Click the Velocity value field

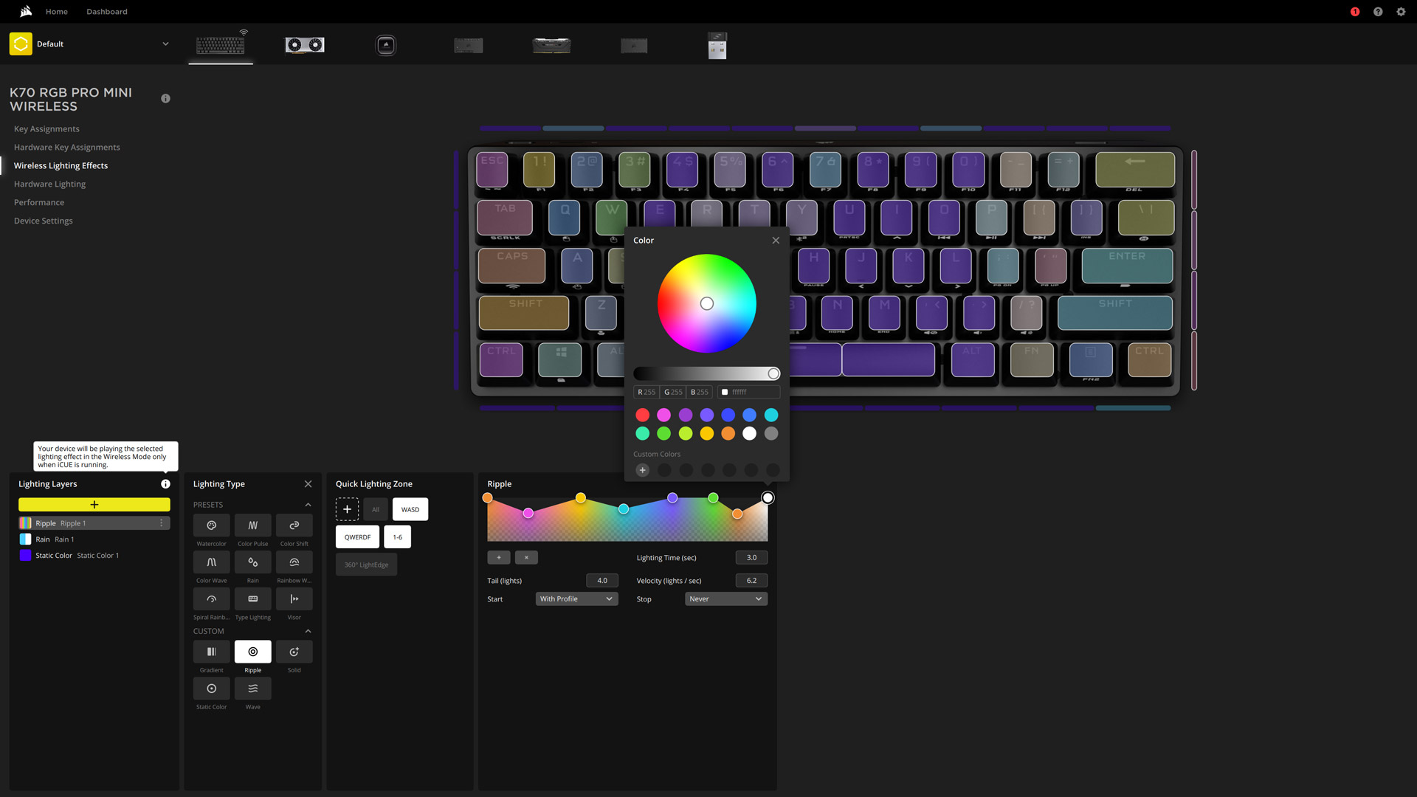tap(751, 581)
